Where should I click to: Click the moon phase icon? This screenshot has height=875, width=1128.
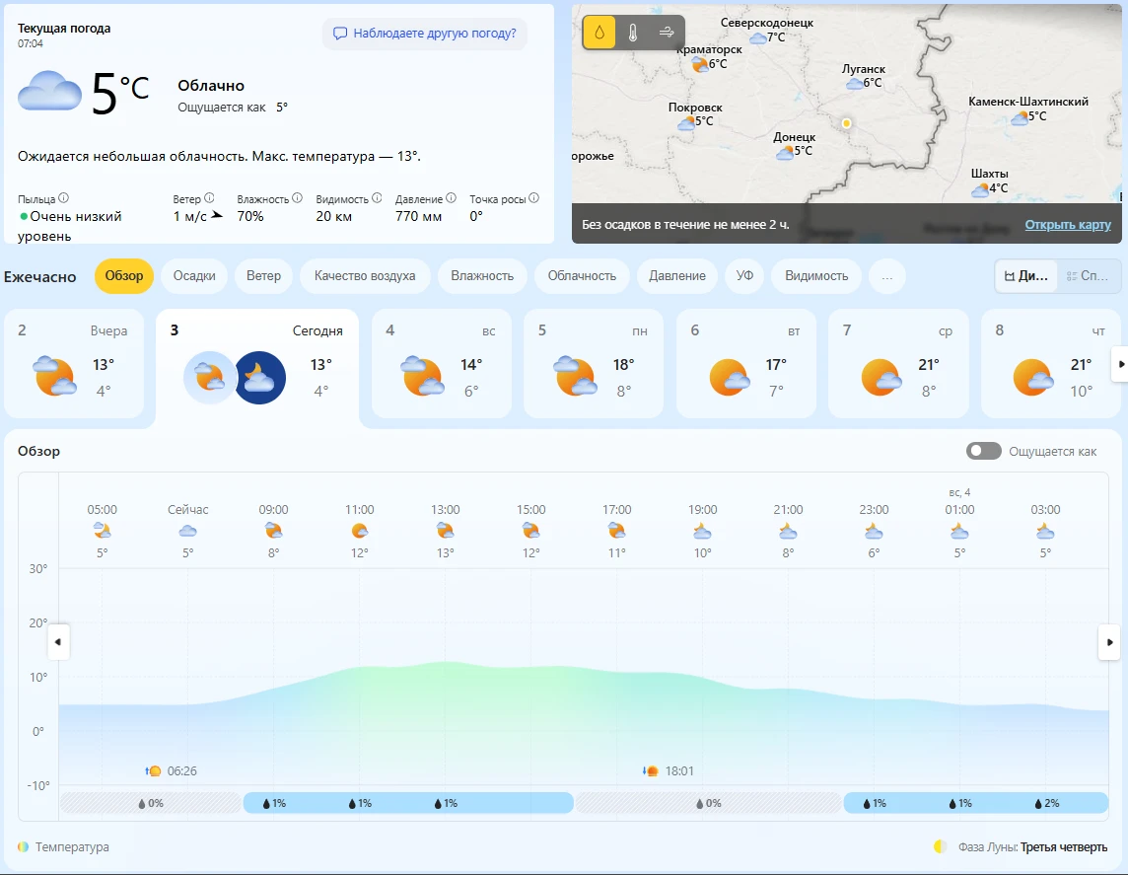coord(941,847)
